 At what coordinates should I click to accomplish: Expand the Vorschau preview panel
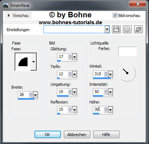pos(18,16)
